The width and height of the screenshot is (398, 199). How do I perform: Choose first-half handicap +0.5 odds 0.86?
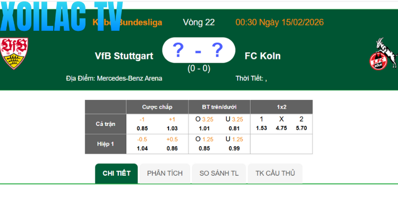[x=172, y=148]
